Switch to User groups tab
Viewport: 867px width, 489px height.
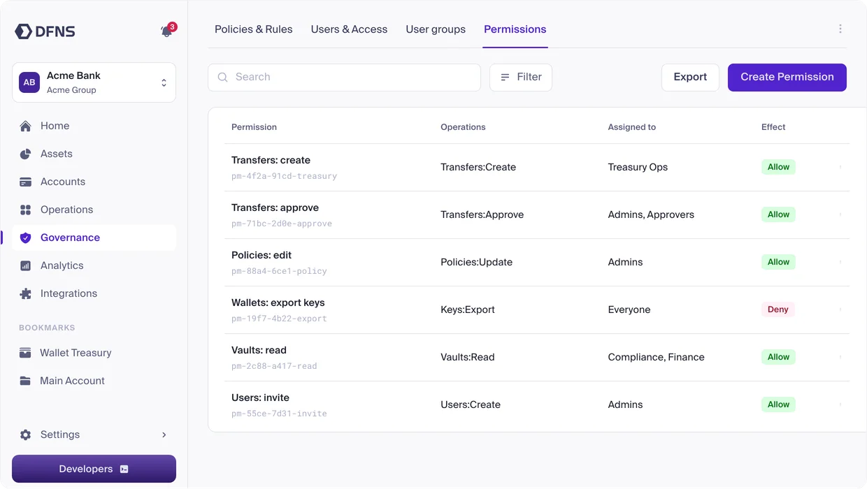(x=436, y=29)
